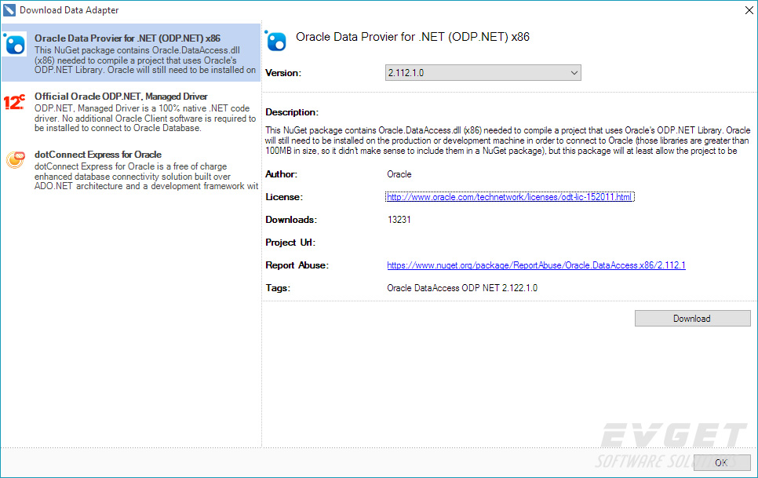This screenshot has height=478, width=758.
Task: Click the Oracle Data Provider x86 list icon
Action: [x=14, y=45]
